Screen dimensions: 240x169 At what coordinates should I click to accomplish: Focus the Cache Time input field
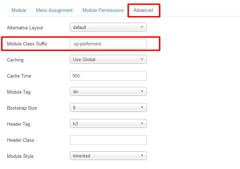108,76
